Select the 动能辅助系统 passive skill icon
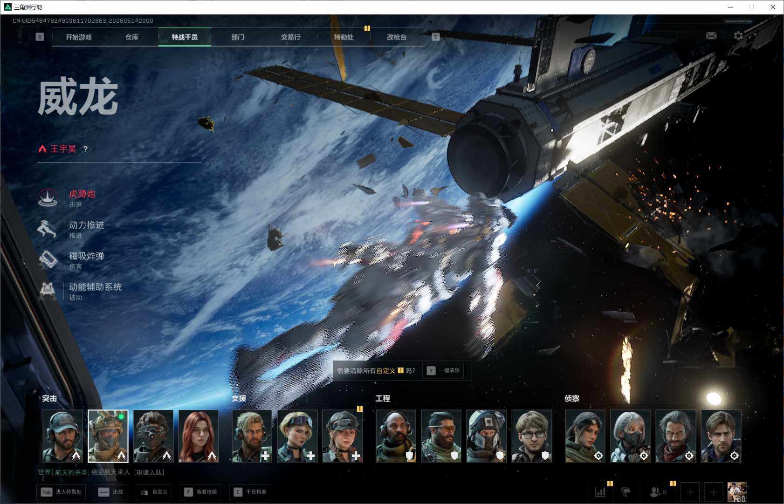 (x=48, y=291)
